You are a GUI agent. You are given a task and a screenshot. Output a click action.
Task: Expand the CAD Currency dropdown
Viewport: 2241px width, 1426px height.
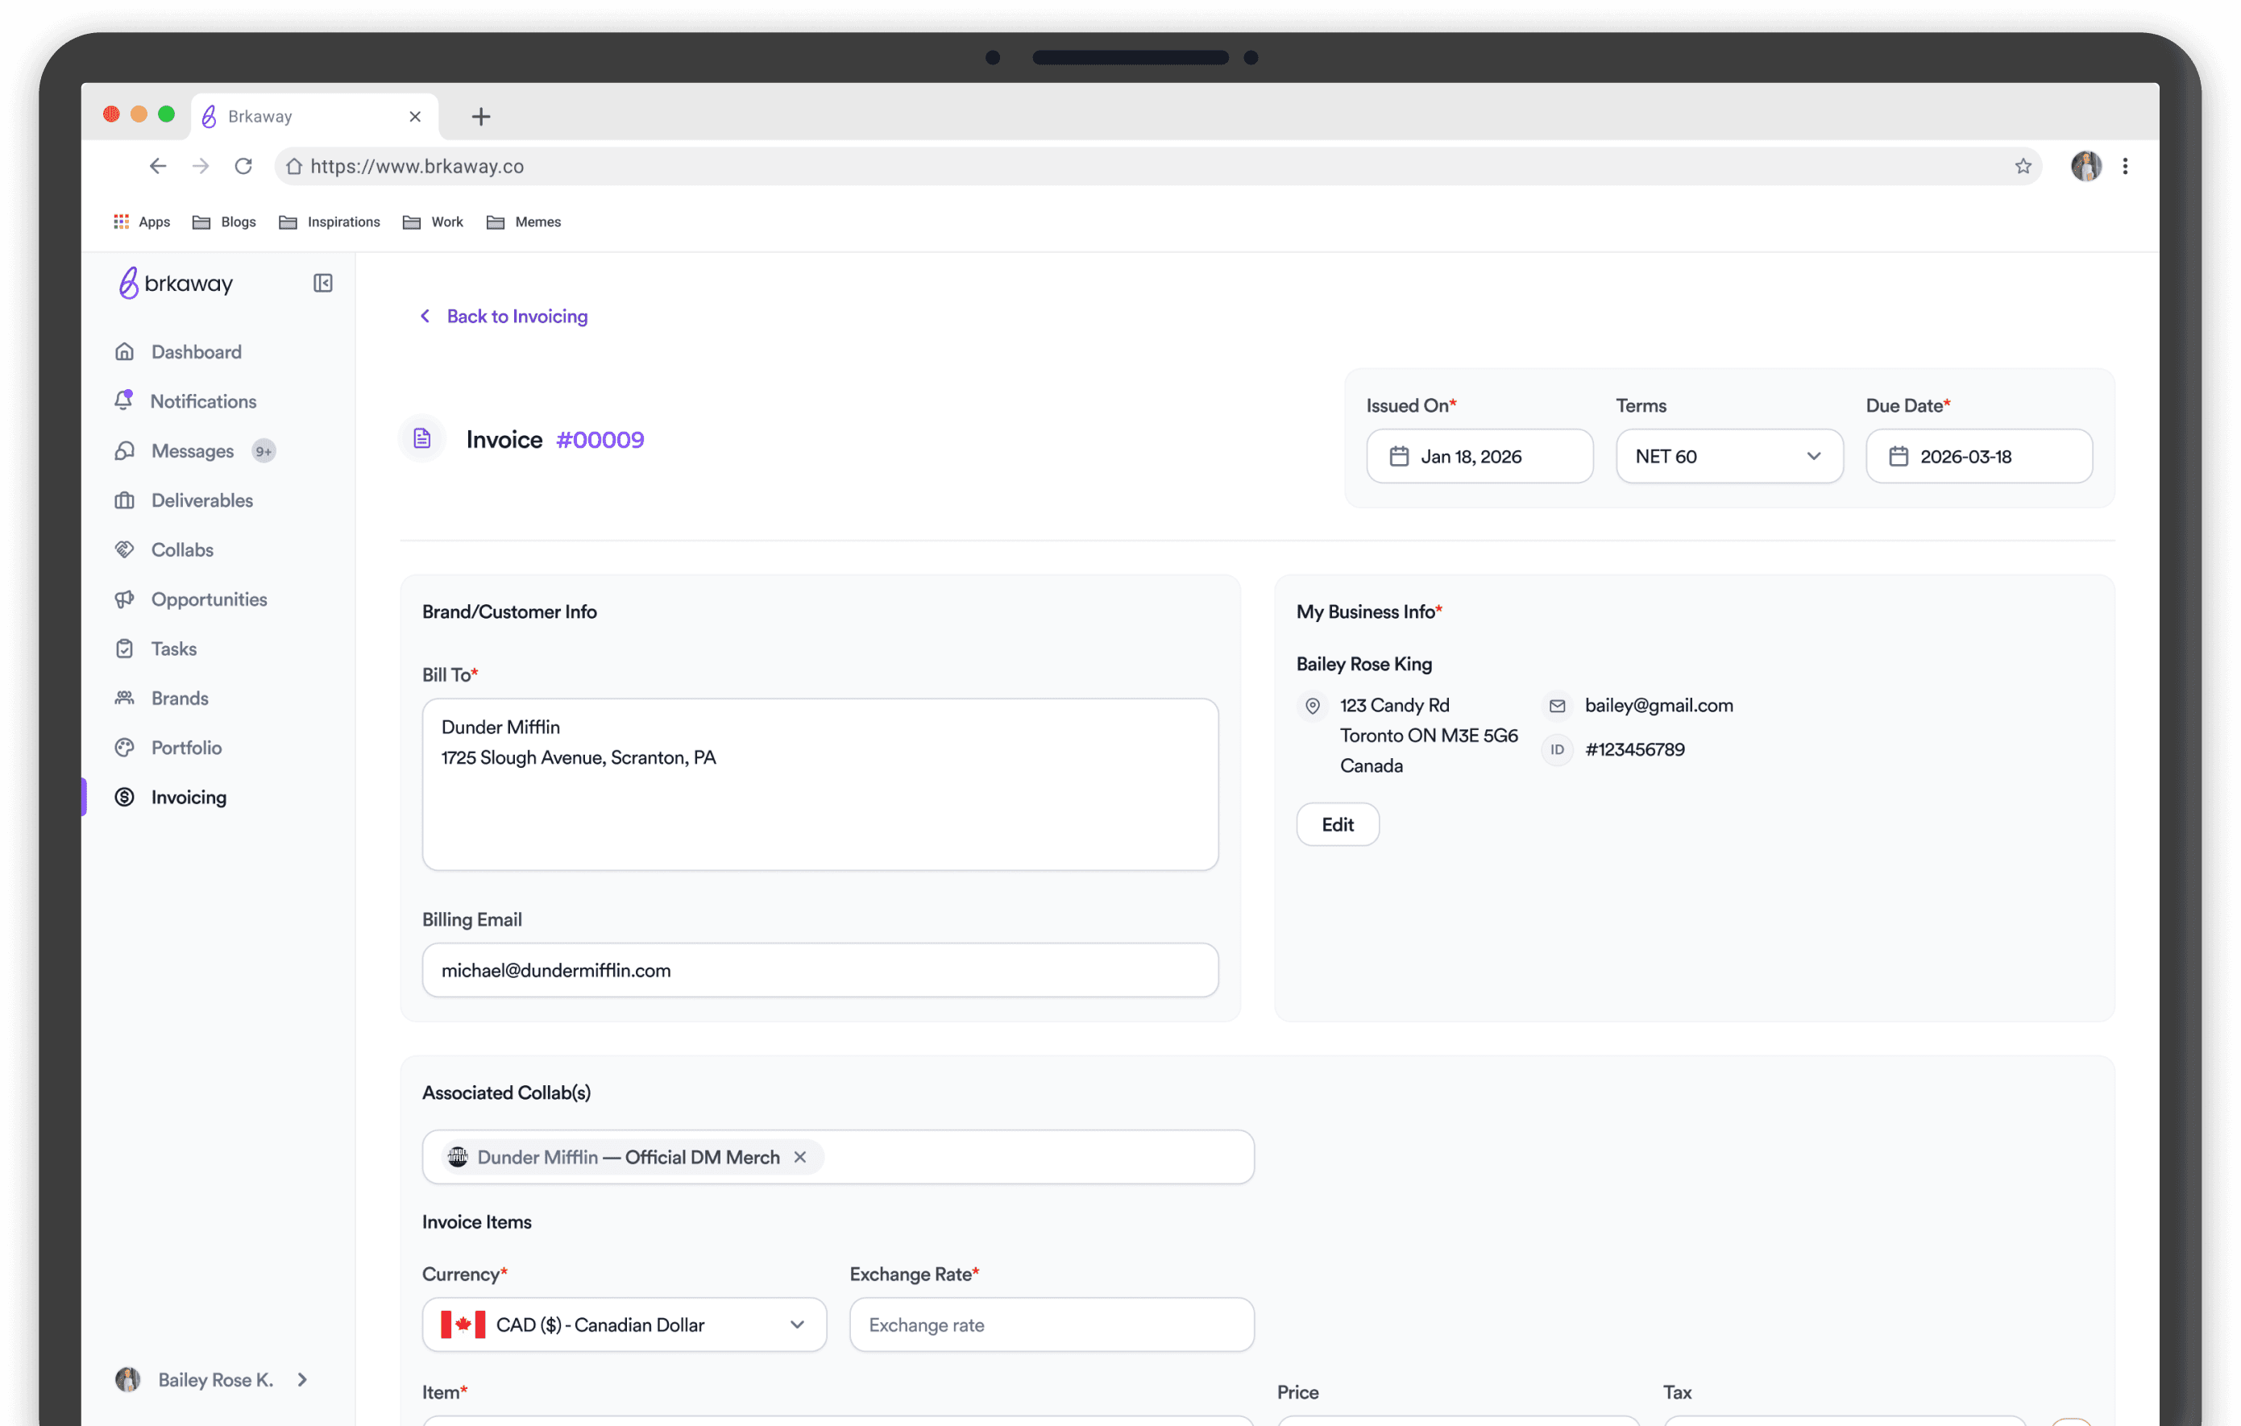coord(624,1324)
